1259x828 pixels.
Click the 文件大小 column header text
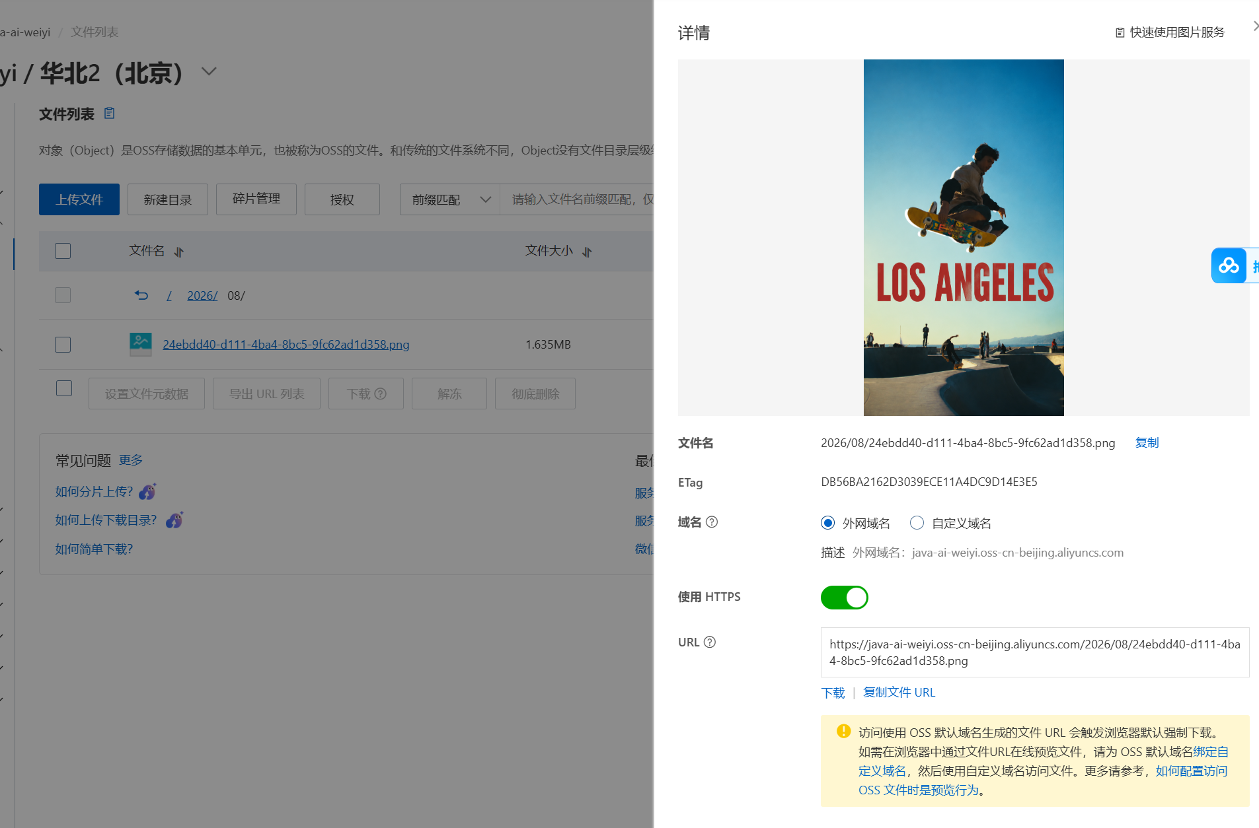(549, 251)
